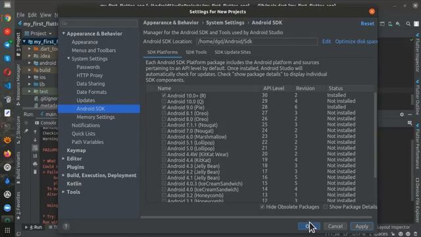The width and height of the screenshot is (421, 237).
Task: Collapse Appearance & Behavior settings group
Action: tap(64, 34)
